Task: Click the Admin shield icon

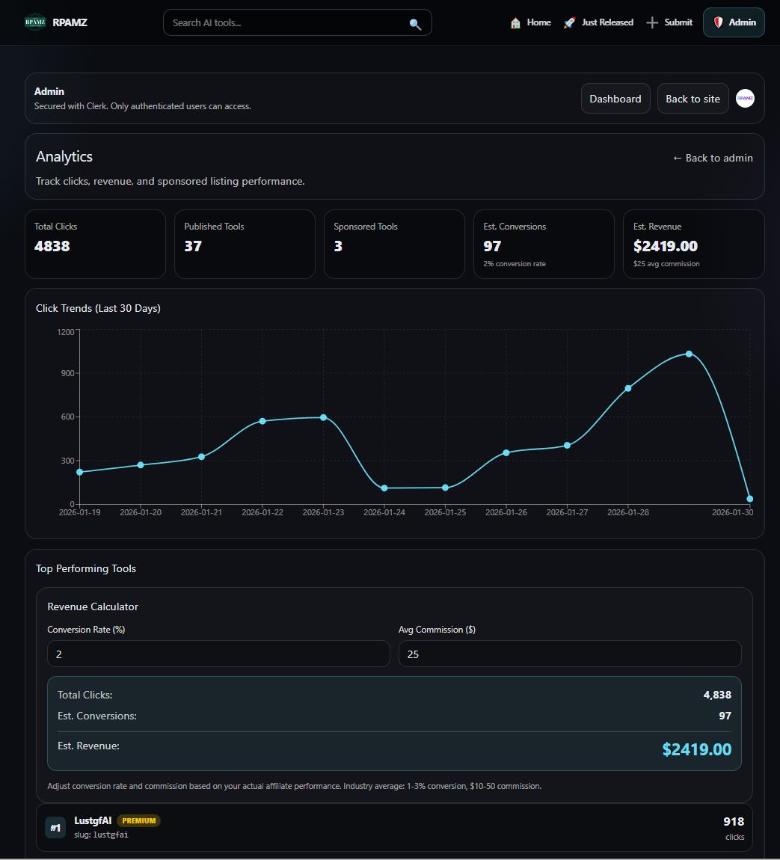Action: (x=718, y=22)
